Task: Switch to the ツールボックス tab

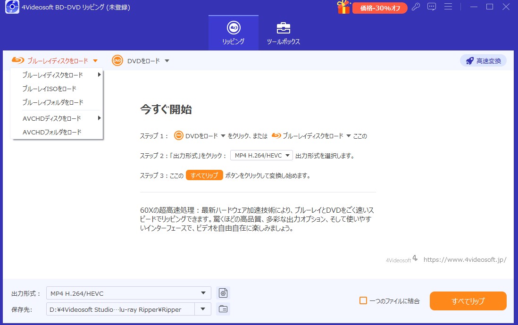Action: pos(284,33)
